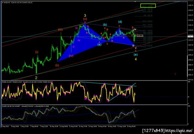The image size is (194, 134).
Task: Select the cyan (b) wave label
Action: [x=105, y=25]
